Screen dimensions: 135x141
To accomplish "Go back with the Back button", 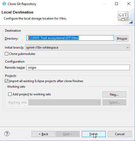I will click(43, 134).
